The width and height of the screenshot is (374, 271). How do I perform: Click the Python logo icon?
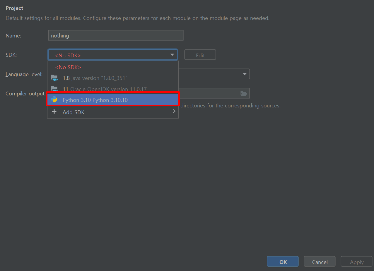click(54, 100)
